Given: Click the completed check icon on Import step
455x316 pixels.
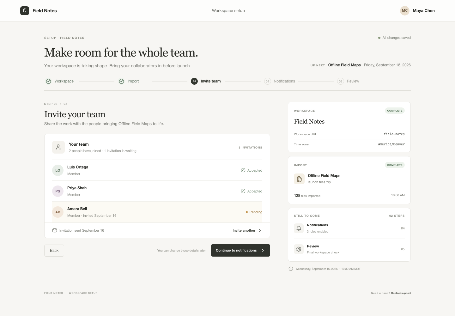Looking at the screenshot, I should coord(121,81).
